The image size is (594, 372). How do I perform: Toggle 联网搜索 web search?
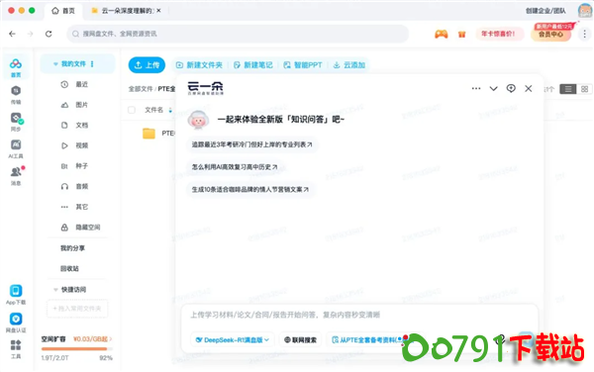click(x=301, y=339)
